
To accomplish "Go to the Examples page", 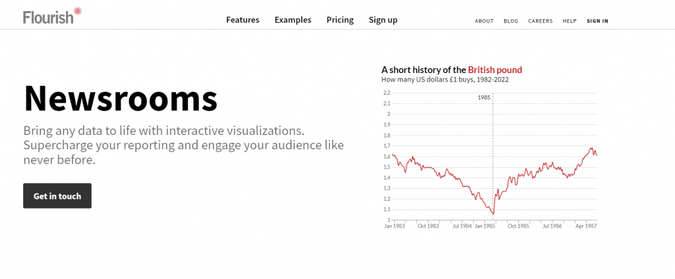I will click(293, 20).
